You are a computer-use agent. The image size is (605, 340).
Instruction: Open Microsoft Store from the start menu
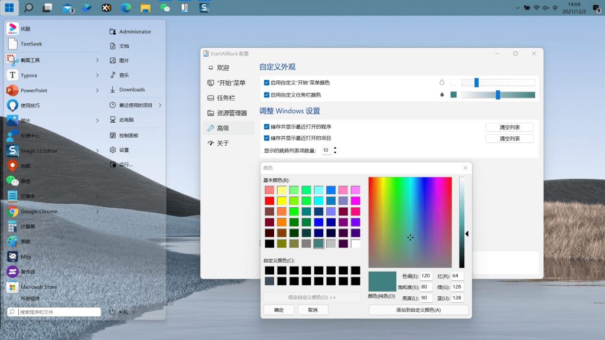38,287
